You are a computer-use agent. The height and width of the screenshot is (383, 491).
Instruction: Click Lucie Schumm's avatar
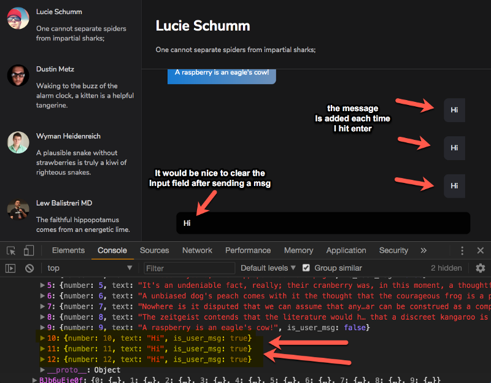tap(18, 18)
